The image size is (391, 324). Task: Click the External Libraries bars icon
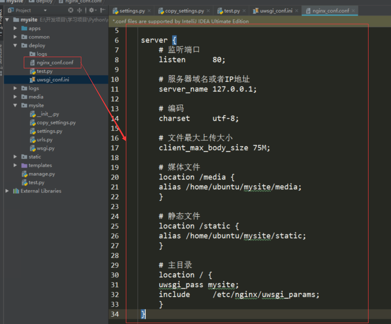point(16,191)
